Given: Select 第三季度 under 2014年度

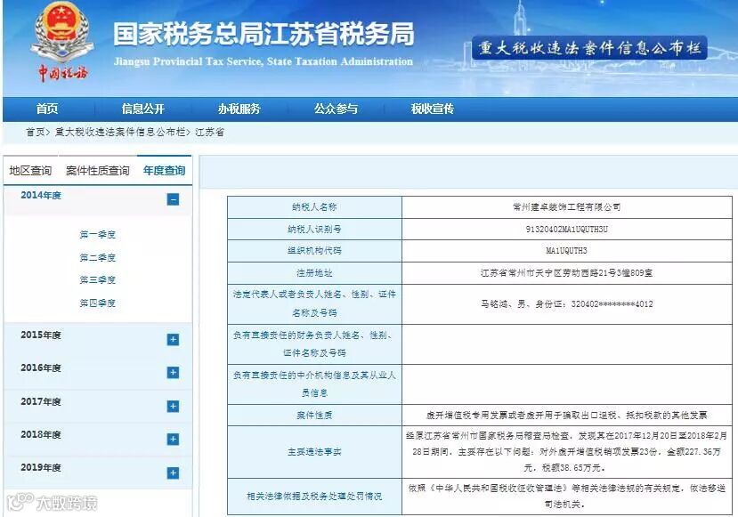Looking at the screenshot, I should (97, 280).
